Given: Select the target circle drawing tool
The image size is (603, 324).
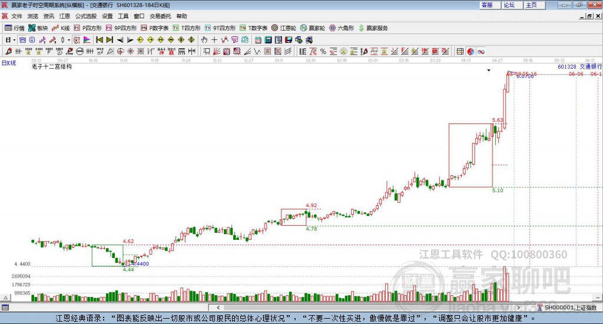Looking at the screenshot, I should coord(120,51).
